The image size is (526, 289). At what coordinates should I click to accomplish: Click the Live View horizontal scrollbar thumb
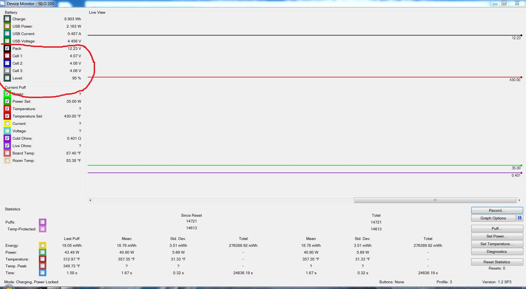[435, 200]
